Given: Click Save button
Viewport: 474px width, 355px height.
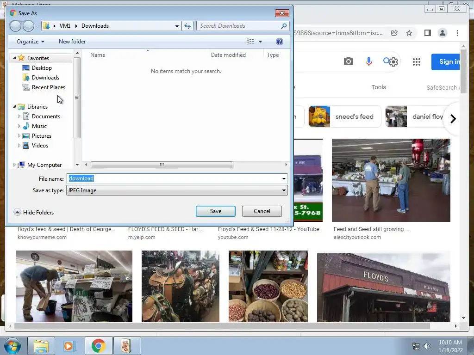Looking at the screenshot, I should pos(216,211).
